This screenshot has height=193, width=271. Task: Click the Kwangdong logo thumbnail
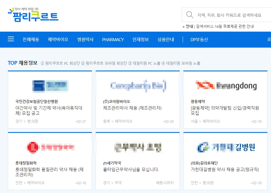point(226,86)
